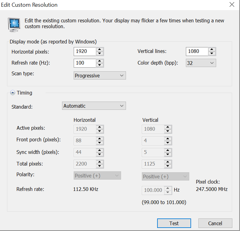Decrease vertical Sync width value
Viewport: 240px width, 231px height.
click(x=168, y=154)
